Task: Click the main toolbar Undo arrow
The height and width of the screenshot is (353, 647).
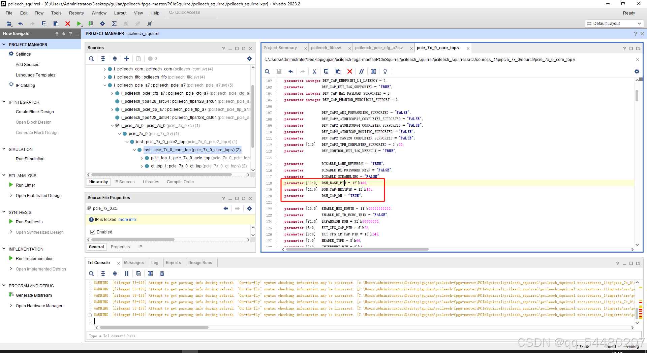Action: pyautogui.click(x=21, y=24)
